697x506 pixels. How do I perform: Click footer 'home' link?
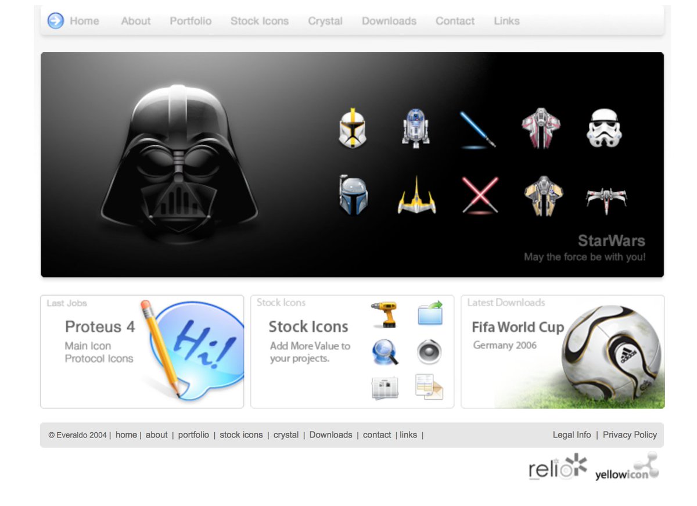(127, 435)
